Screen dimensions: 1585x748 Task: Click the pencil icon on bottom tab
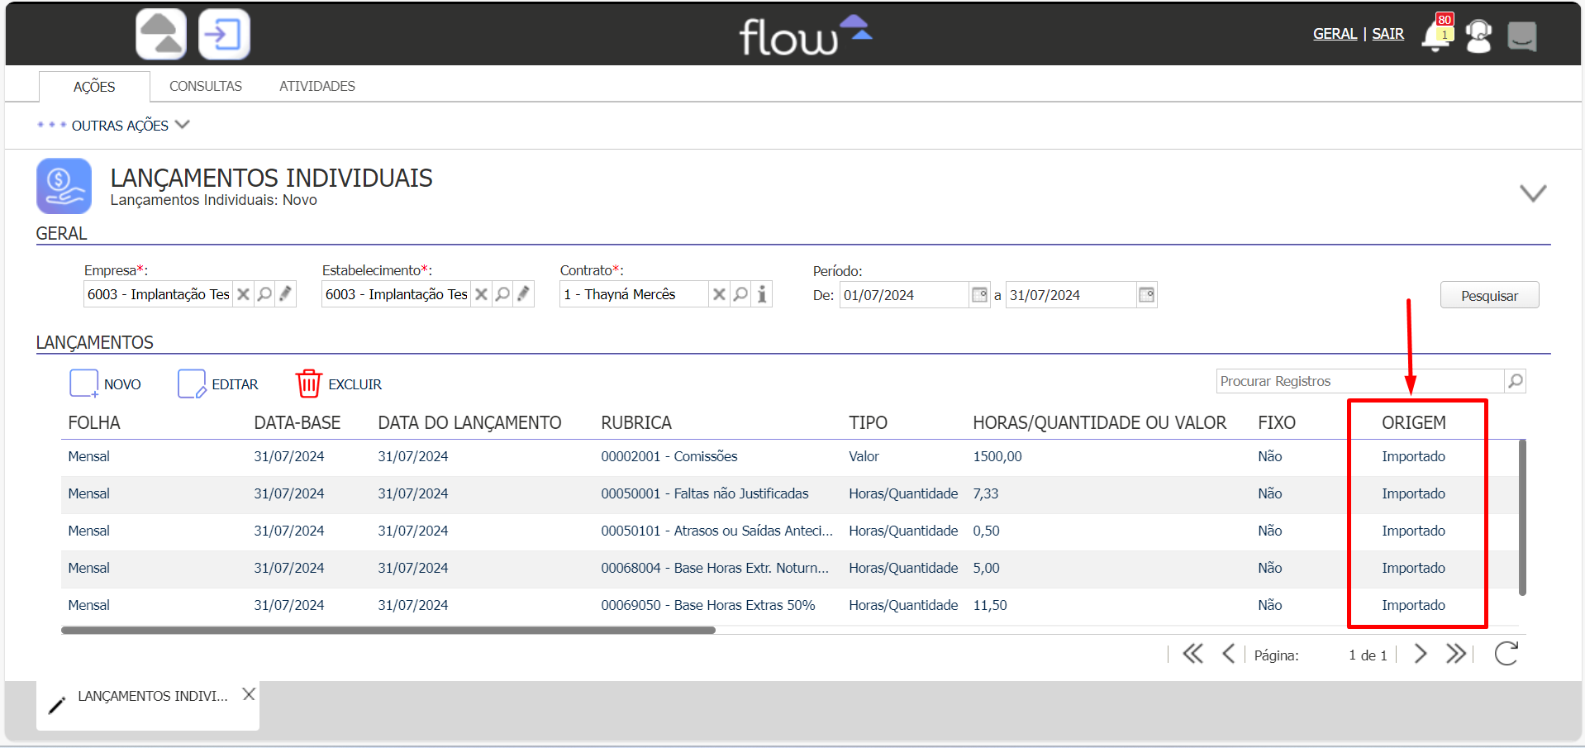56,705
